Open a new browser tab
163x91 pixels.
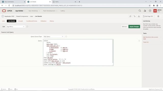point(79,2)
